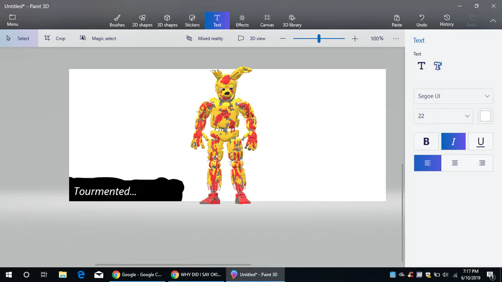Use Magic select

(x=98, y=38)
